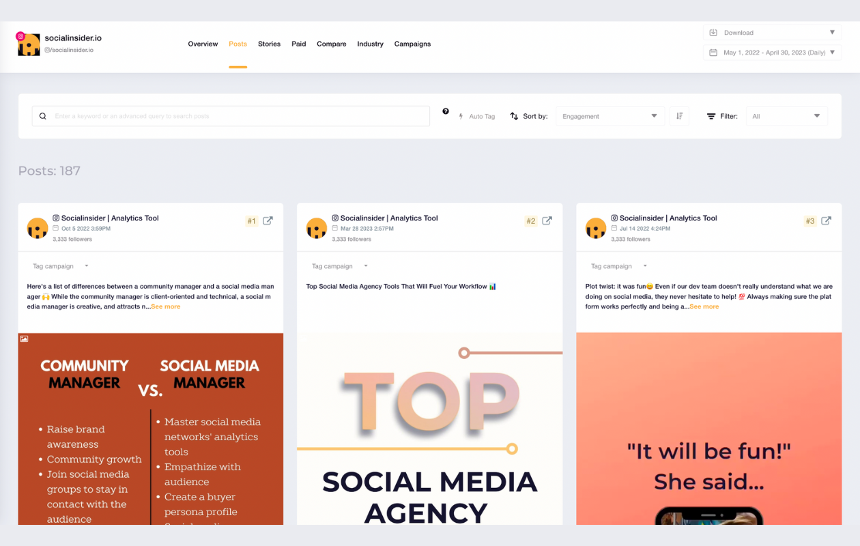Click the Jul 14 2022 4:24PM date

pyautogui.click(x=645, y=229)
